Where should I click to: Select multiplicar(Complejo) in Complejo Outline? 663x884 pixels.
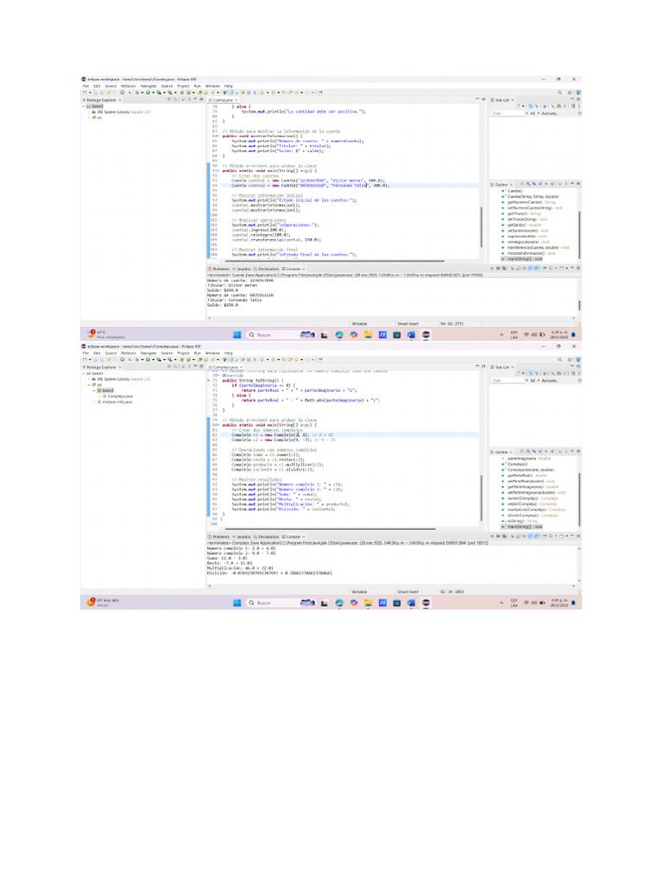(x=532, y=509)
